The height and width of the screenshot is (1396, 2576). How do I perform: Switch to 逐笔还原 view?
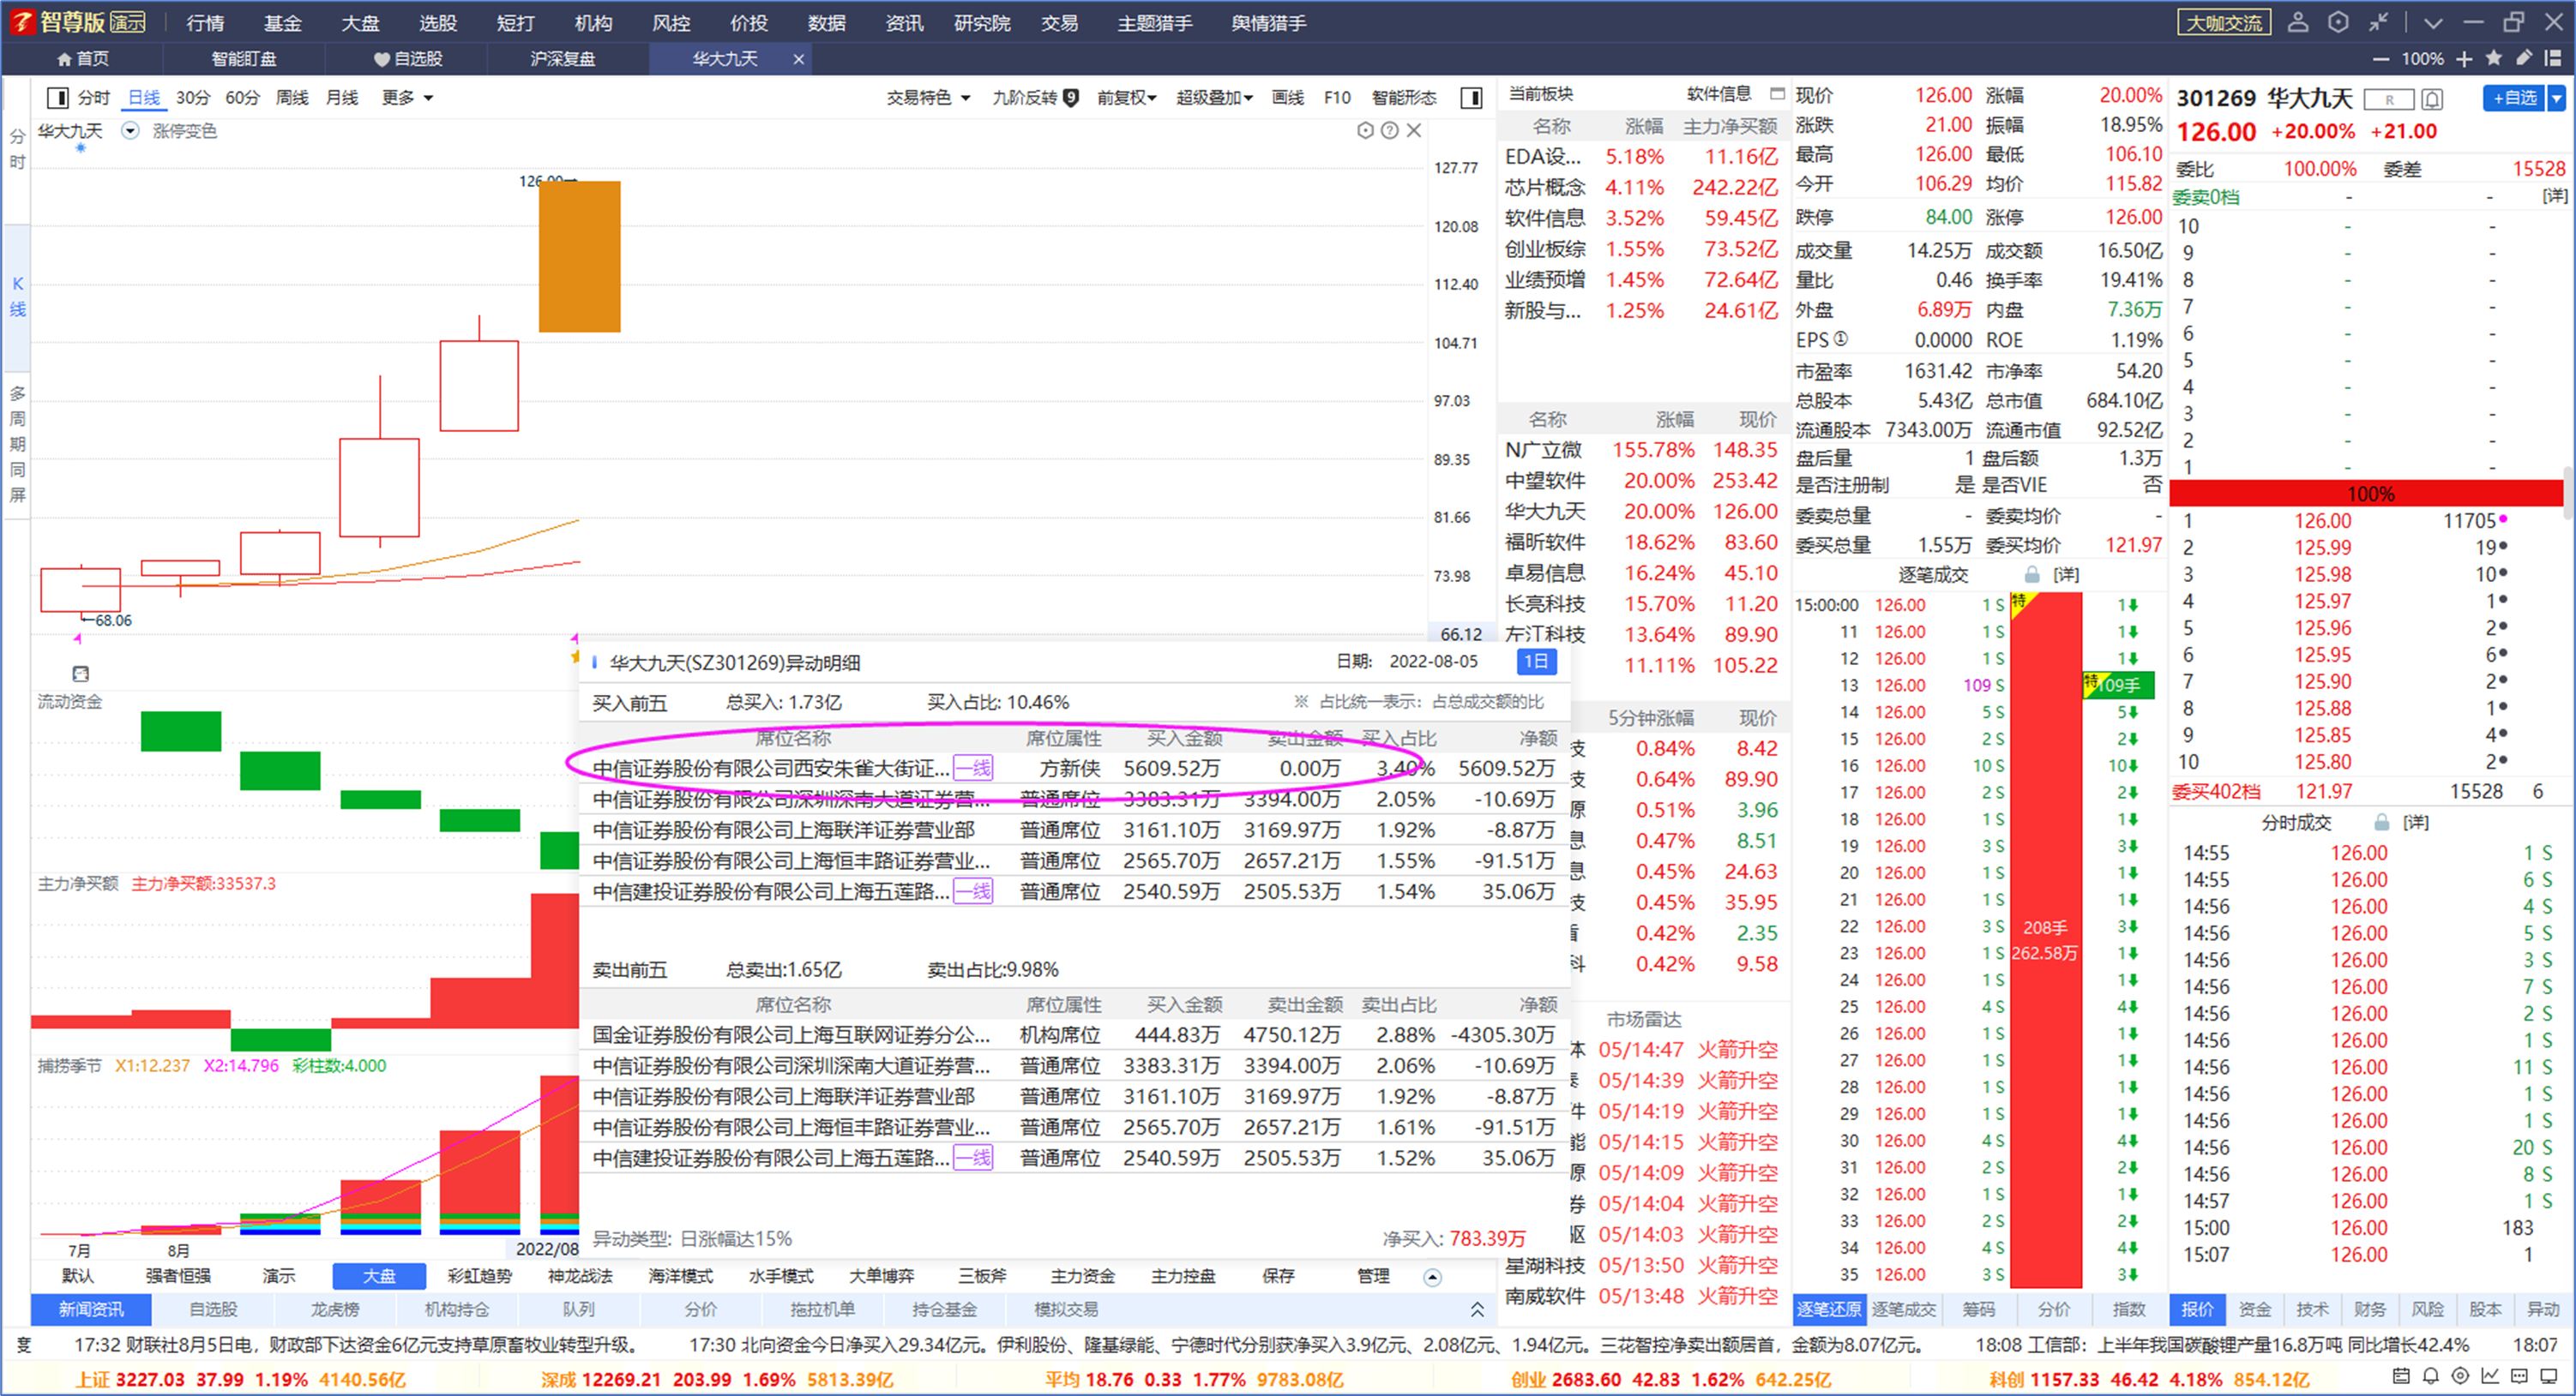pos(1829,1309)
